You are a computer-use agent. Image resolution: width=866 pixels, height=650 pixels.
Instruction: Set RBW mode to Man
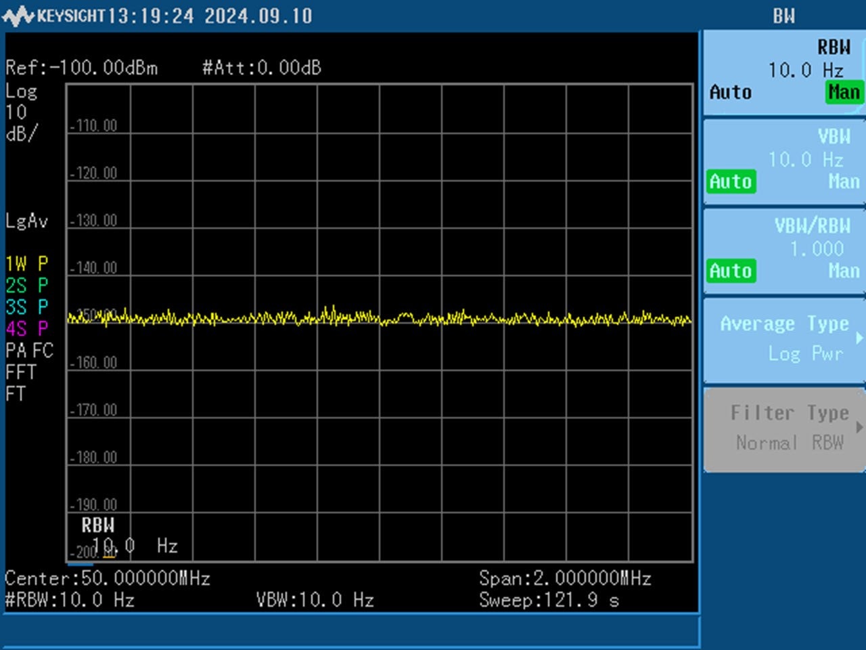pyautogui.click(x=844, y=92)
